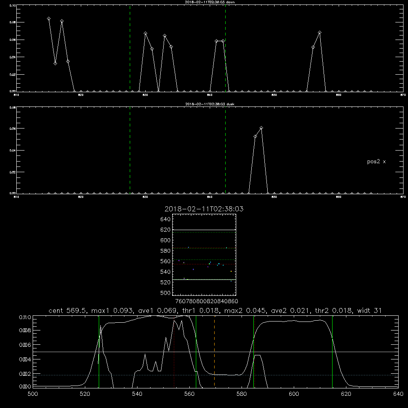Click the left green dashed line in dawn plot
Viewport: 408px width, 408px height.
pyautogui.click(x=130, y=48)
